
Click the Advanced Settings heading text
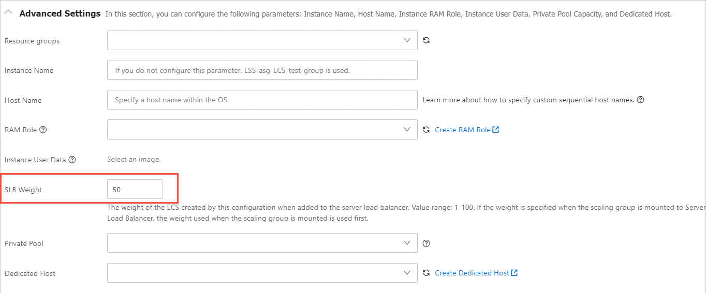tap(60, 13)
